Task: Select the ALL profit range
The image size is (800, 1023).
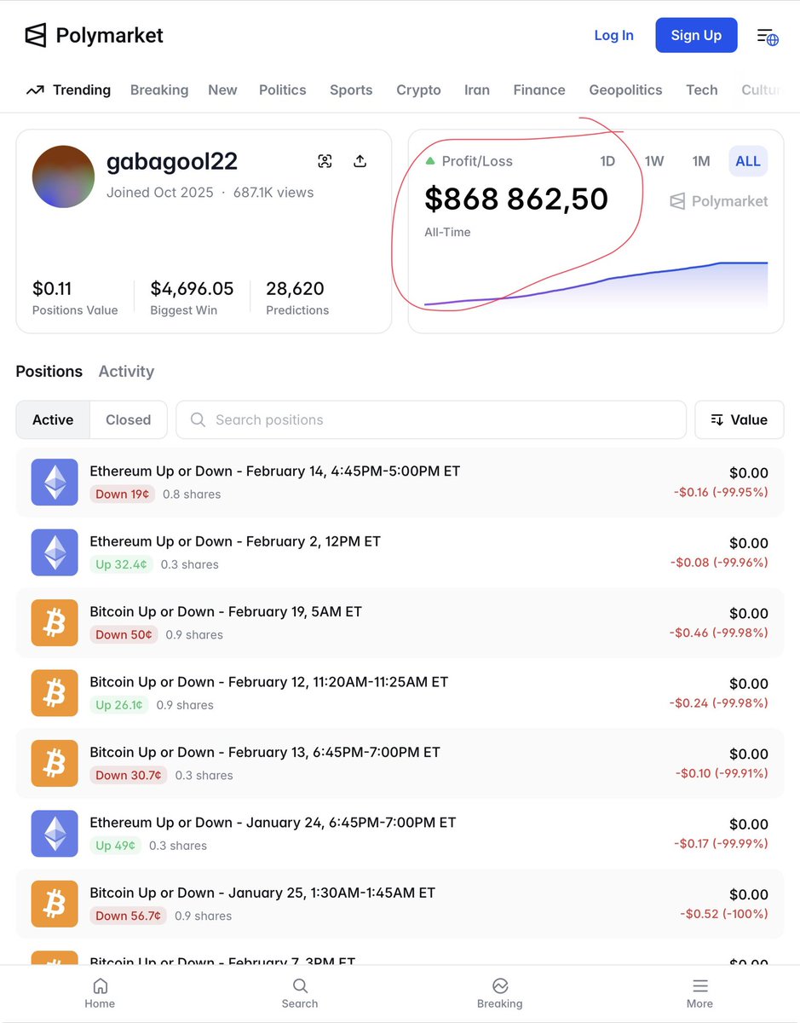Action: coord(748,161)
